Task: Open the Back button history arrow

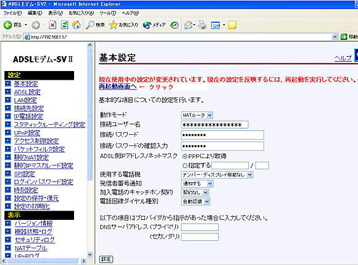Action: pyautogui.click(x=26, y=25)
